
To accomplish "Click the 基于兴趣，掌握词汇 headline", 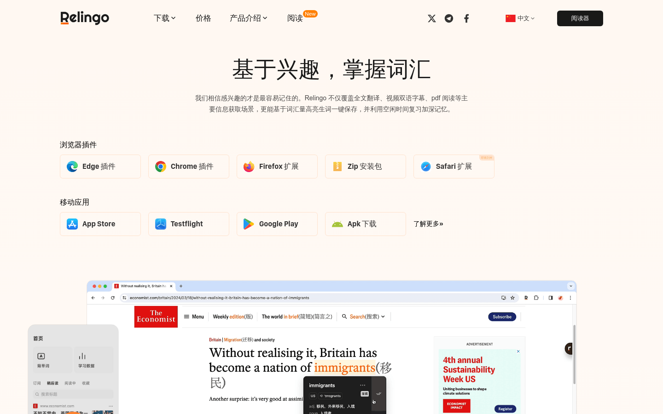I will click(x=331, y=69).
